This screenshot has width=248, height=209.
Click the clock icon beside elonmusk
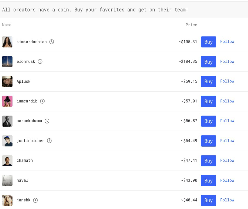coord(40,61)
